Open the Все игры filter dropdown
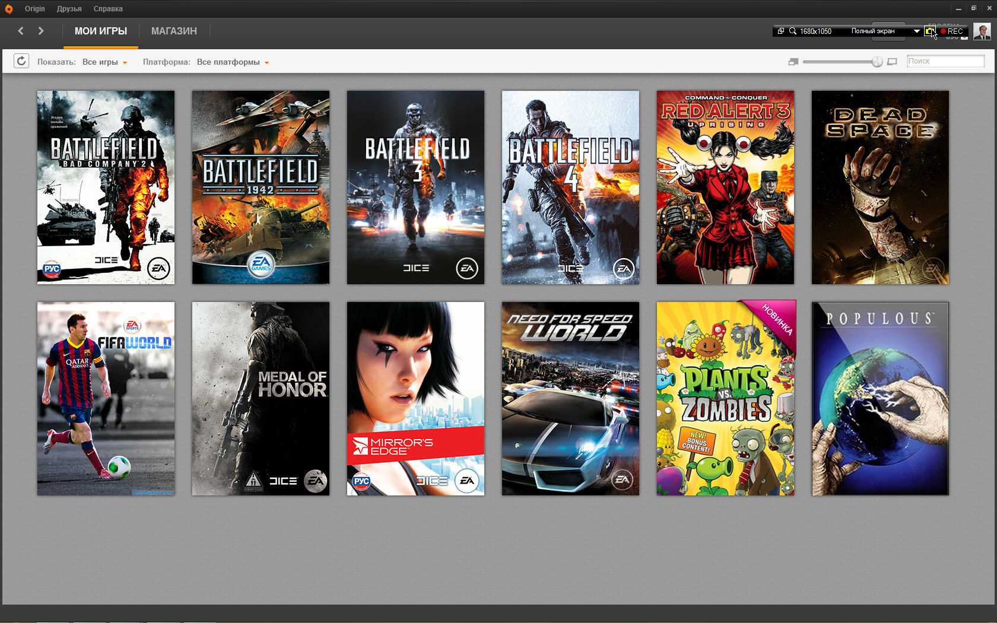997x623 pixels. [104, 62]
